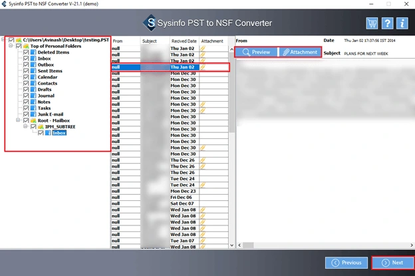Click the Sysinfo S logo
Screen dimensions: 415x276
tap(150, 23)
